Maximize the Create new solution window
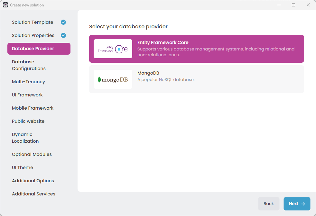 coord(293,5)
